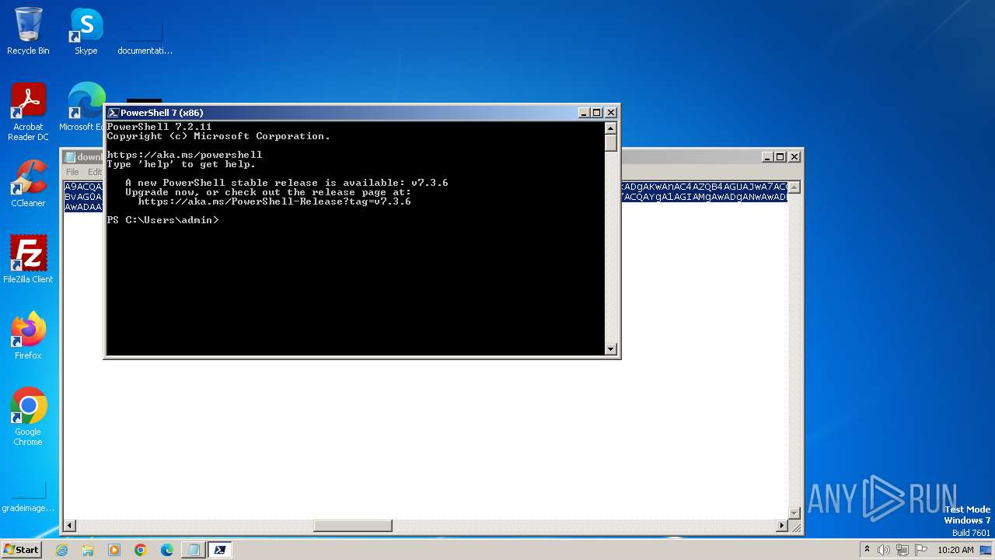Open the volume control tray icon
The height and width of the screenshot is (560, 995).
(x=884, y=550)
